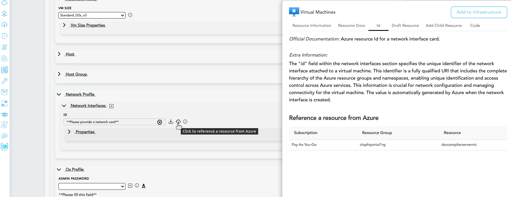
Task: Click the VM Size info icon
Action: (130, 15)
